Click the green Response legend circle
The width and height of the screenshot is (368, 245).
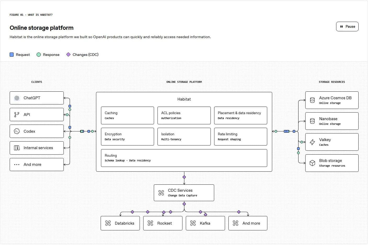(39, 55)
